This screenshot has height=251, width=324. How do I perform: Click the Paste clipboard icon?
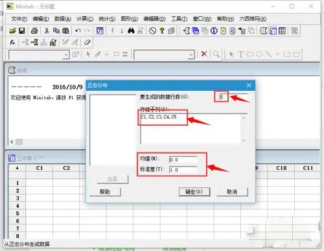pyautogui.click(x=65, y=31)
